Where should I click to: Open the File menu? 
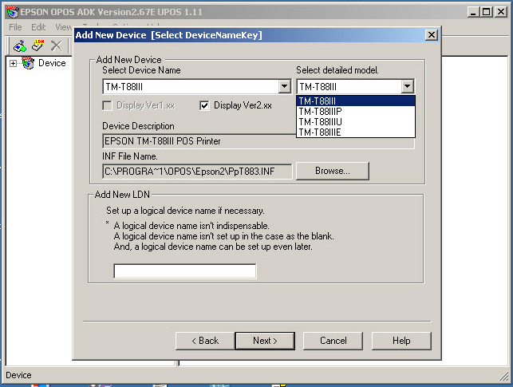coord(15,27)
